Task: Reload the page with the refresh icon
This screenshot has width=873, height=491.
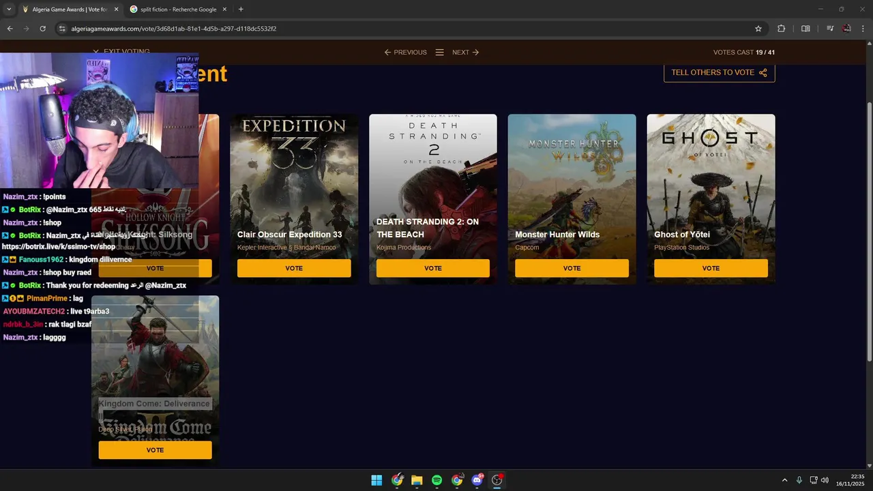Action: tap(42, 29)
